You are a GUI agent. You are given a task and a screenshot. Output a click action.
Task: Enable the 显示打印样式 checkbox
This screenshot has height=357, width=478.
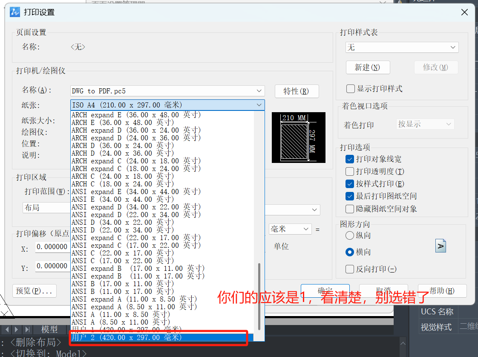pos(351,89)
